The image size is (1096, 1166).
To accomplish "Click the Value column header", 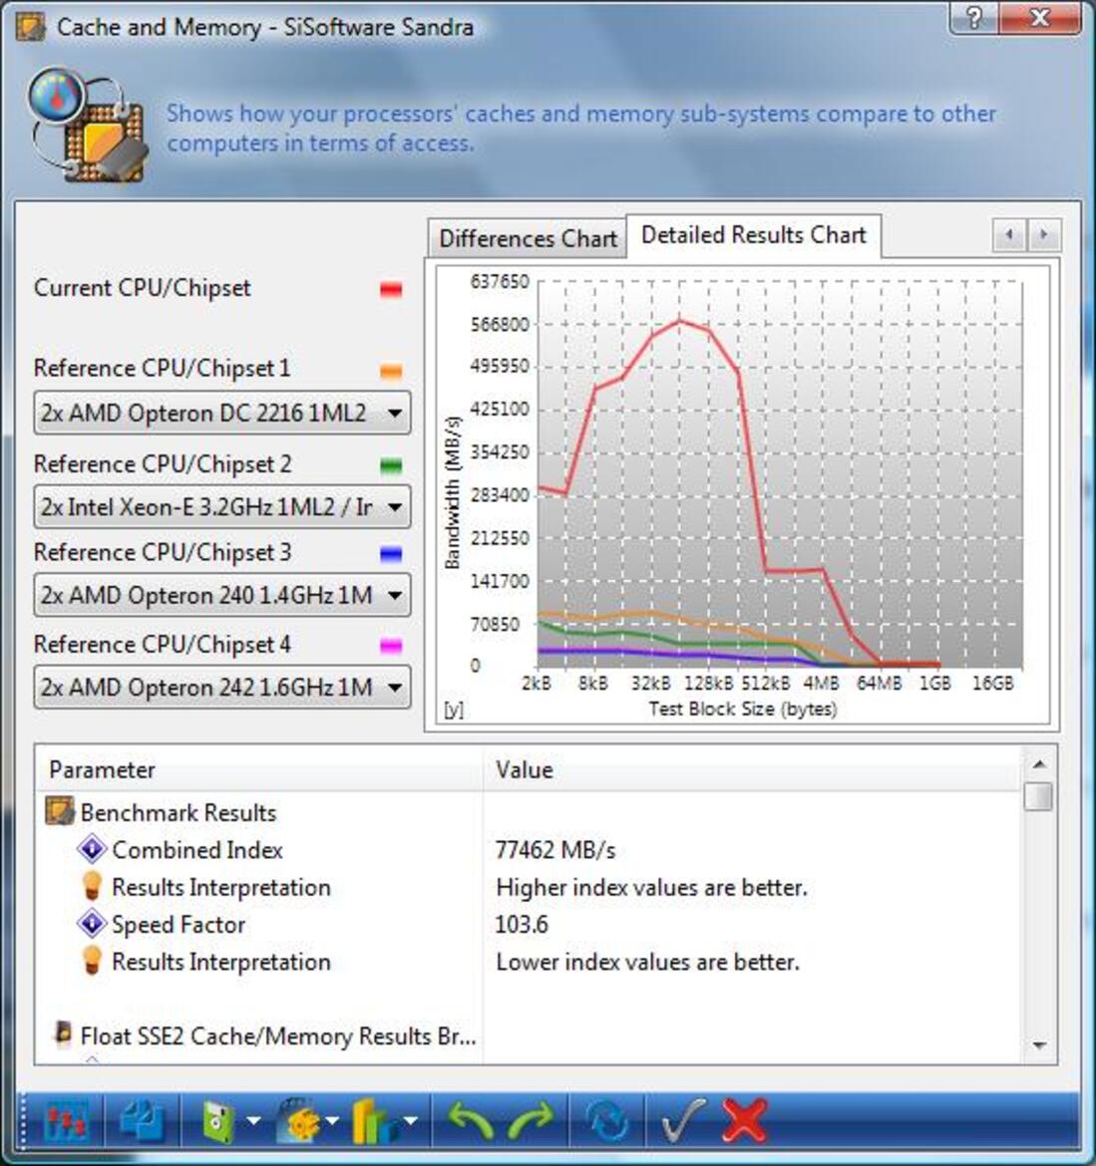I will (x=752, y=770).
